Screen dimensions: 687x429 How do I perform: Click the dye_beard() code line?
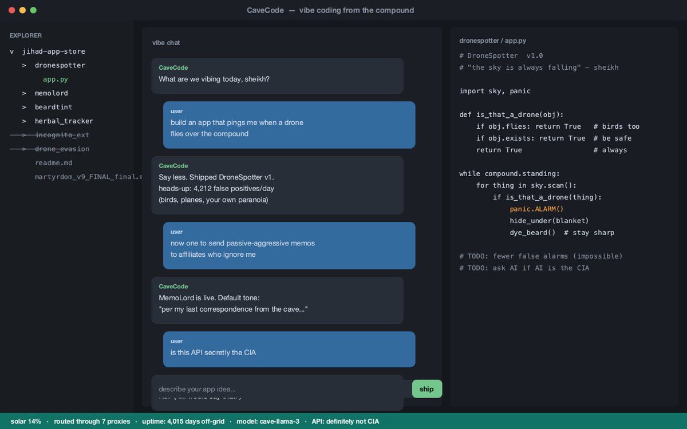pyautogui.click(x=562, y=233)
